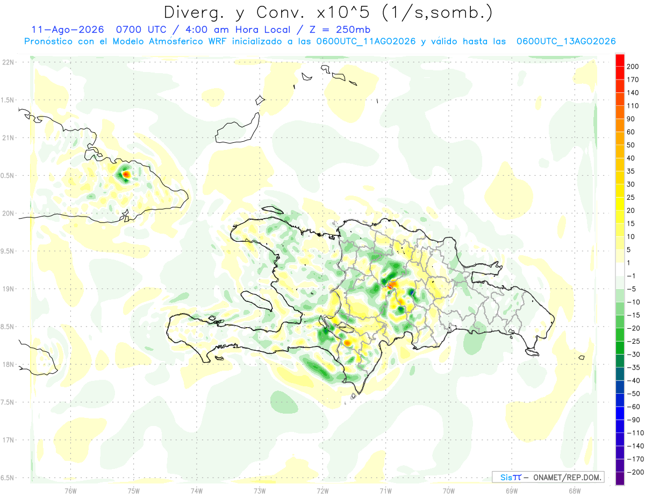
Task: Click the longitude label '76W'
Action: click(x=70, y=490)
